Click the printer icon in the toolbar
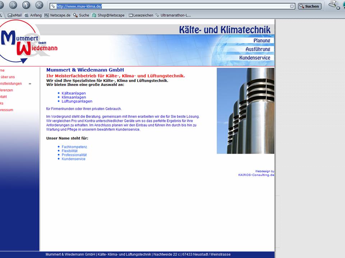The width and height of the screenshot is (345, 258). click(332, 4)
